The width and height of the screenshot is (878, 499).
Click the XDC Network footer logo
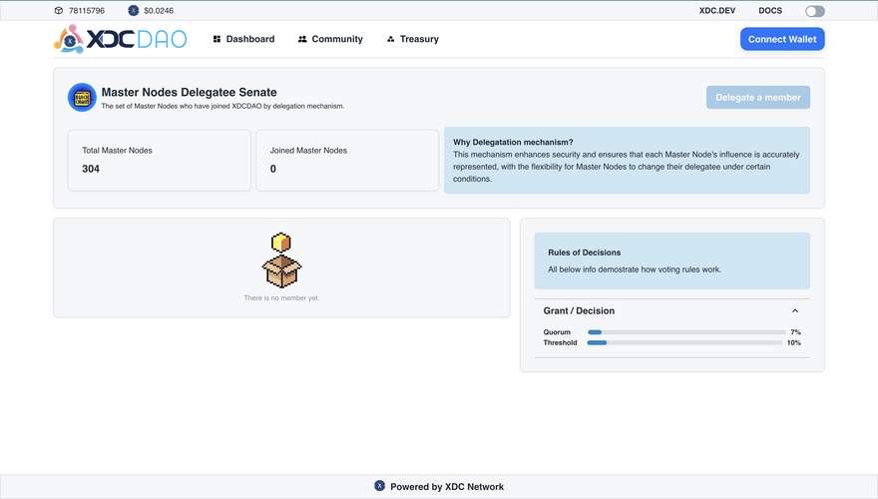pyautogui.click(x=379, y=486)
